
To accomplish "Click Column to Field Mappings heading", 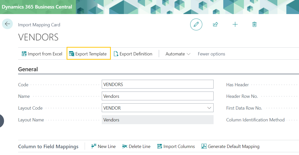I will pos(48,146).
